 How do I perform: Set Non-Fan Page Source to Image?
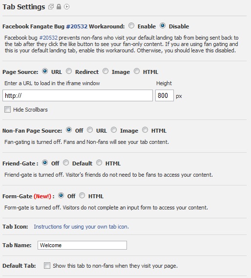[114, 130]
